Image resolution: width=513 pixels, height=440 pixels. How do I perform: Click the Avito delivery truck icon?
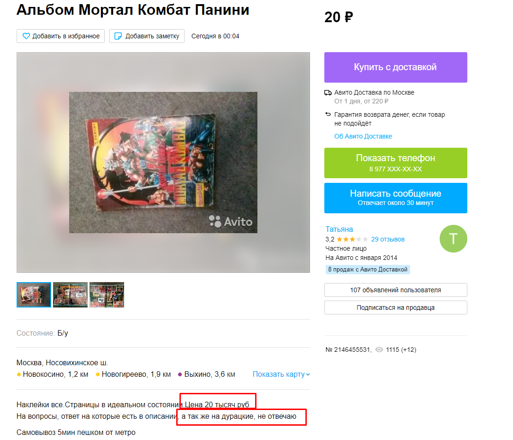[x=328, y=93]
